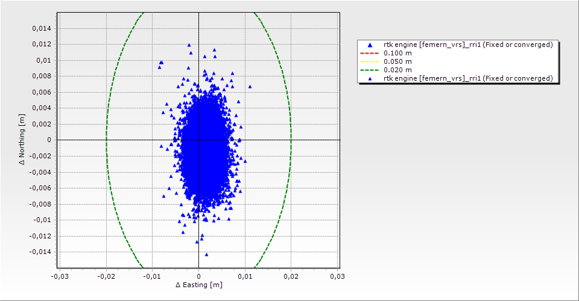Image resolution: width=579 pixels, height=301 pixels.
Task: Click the 0,02 tick label on Easting axis
Action: pos(291,276)
